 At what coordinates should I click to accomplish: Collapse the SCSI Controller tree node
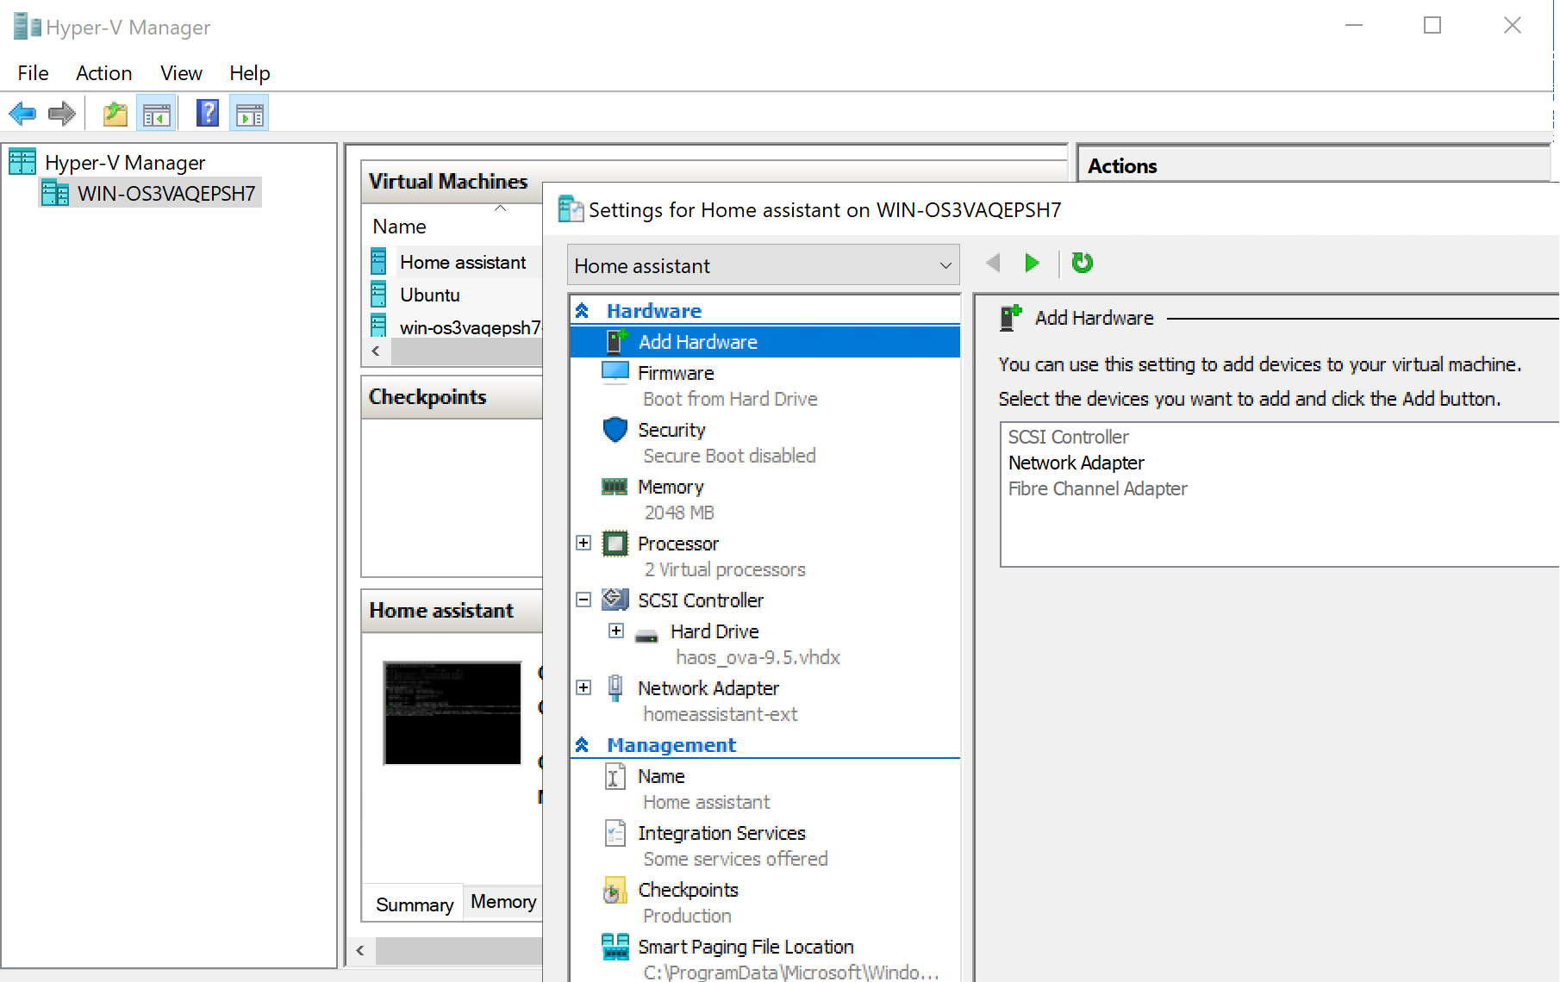tap(583, 600)
